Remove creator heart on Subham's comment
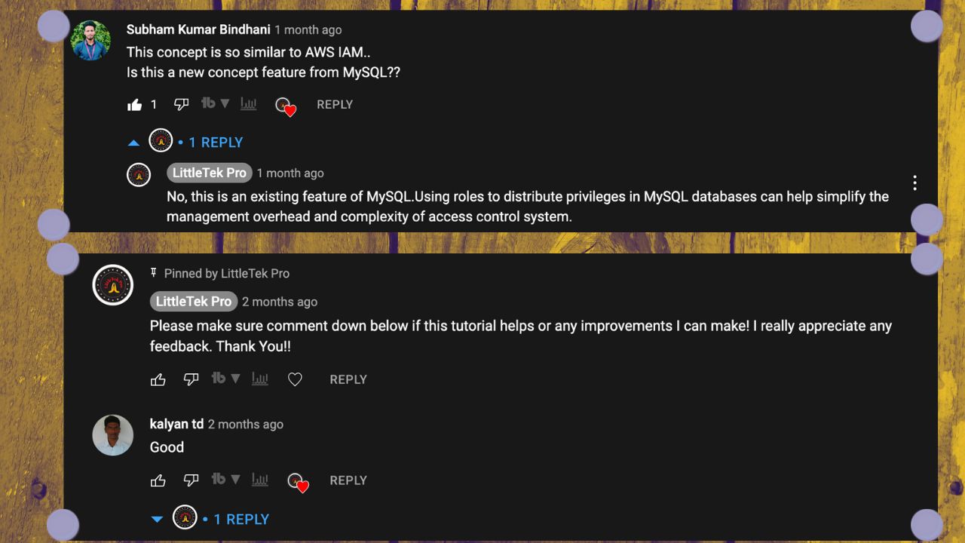 click(x=286, y=106)
